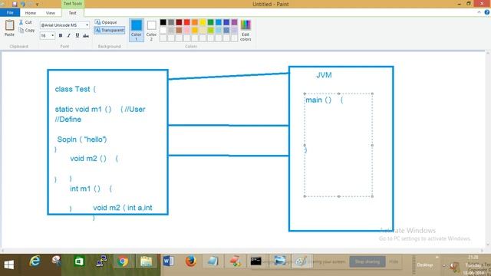The image size is (491, 276).
Task: Collapse the ribbon with the chevron
Action: tap(479, 12)
